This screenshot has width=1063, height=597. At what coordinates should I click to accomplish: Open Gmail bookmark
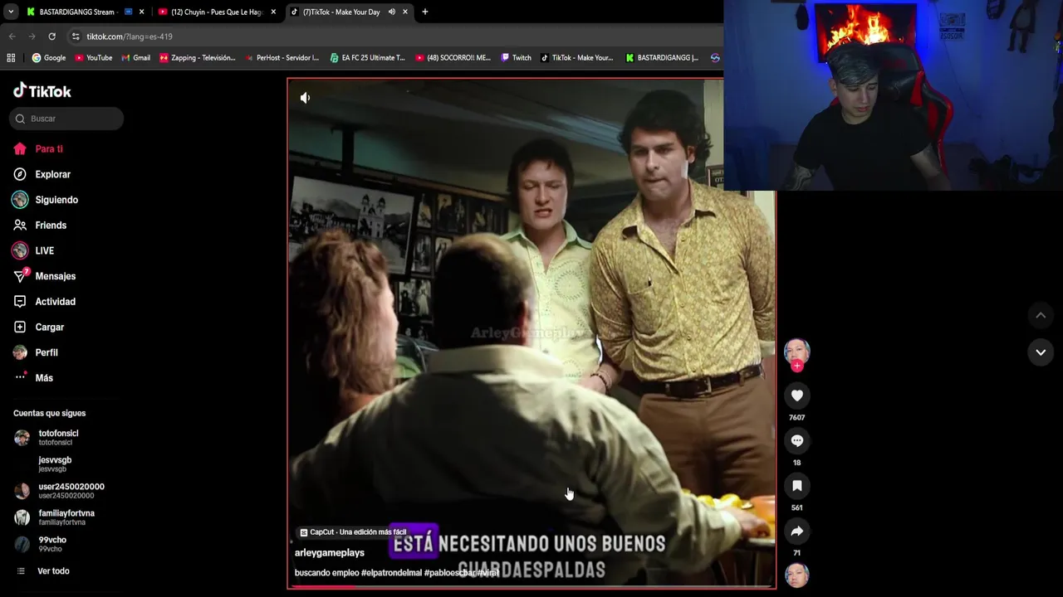[x=135, y=58]
